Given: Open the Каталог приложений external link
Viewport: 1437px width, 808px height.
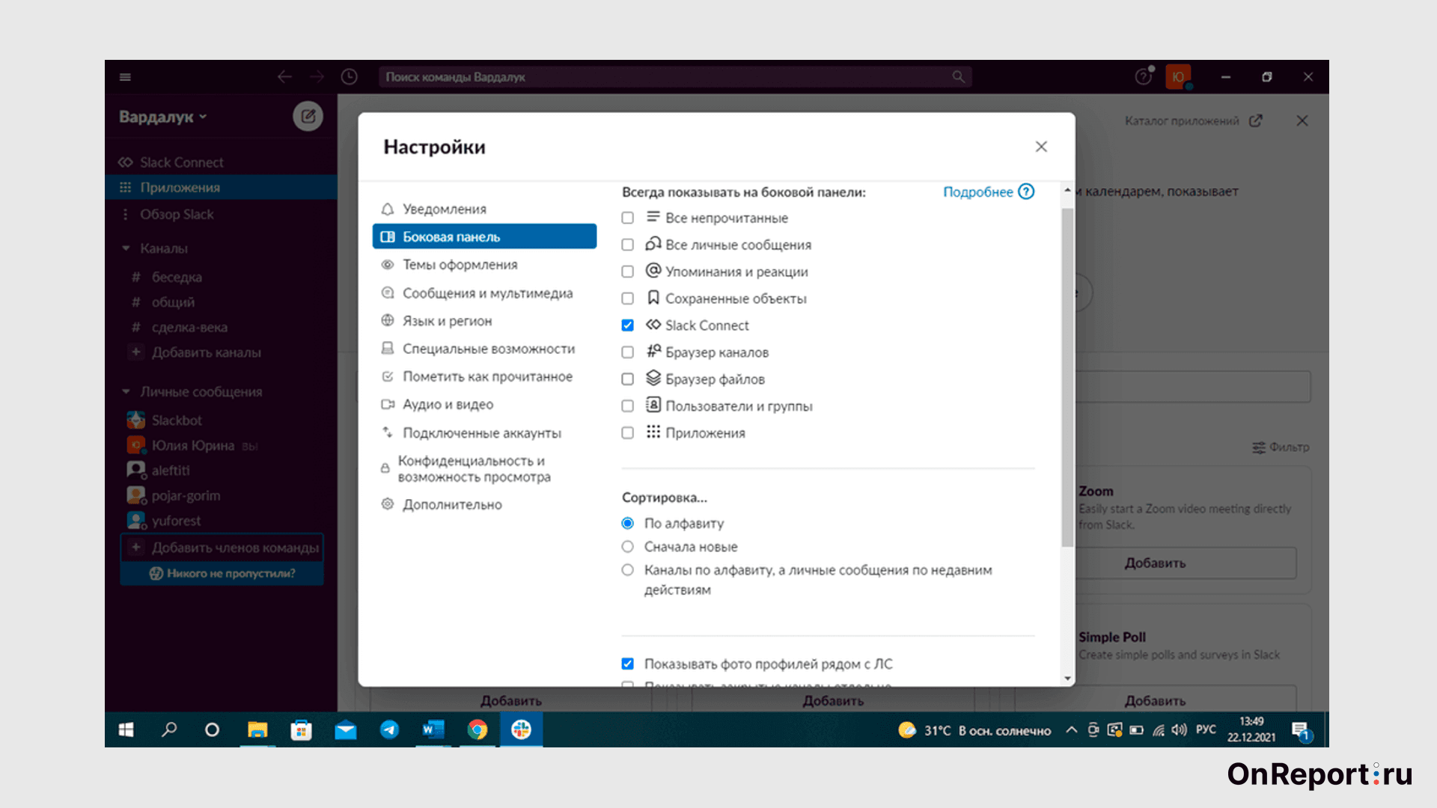Looking at the screenshot, I should 1194,120.
